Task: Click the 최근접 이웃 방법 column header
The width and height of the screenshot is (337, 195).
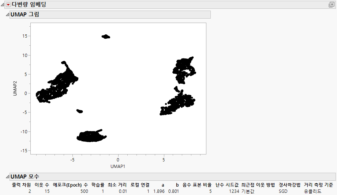Action: [x=258, y=185]
